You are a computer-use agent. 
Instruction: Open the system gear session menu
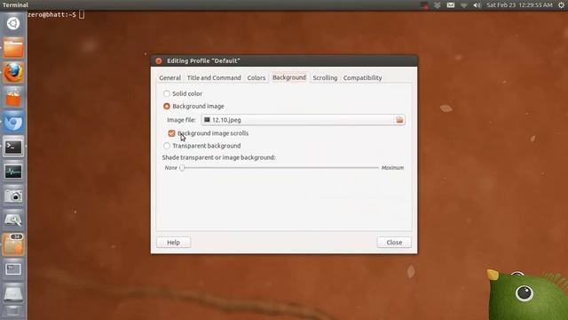point(561,5)
